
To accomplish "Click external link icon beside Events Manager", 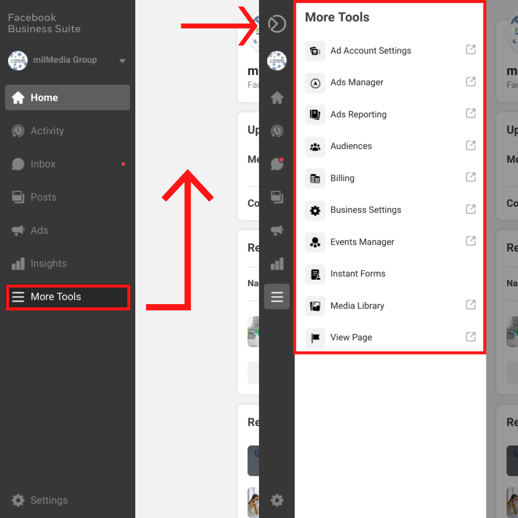I will point(471,241).
